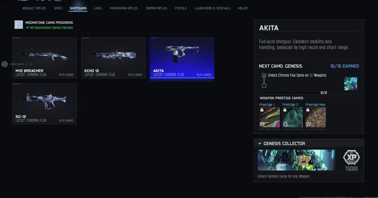378x198 pixels.
Task: Collapse the Genesis Collector section chevron
Action: point(260,143)
